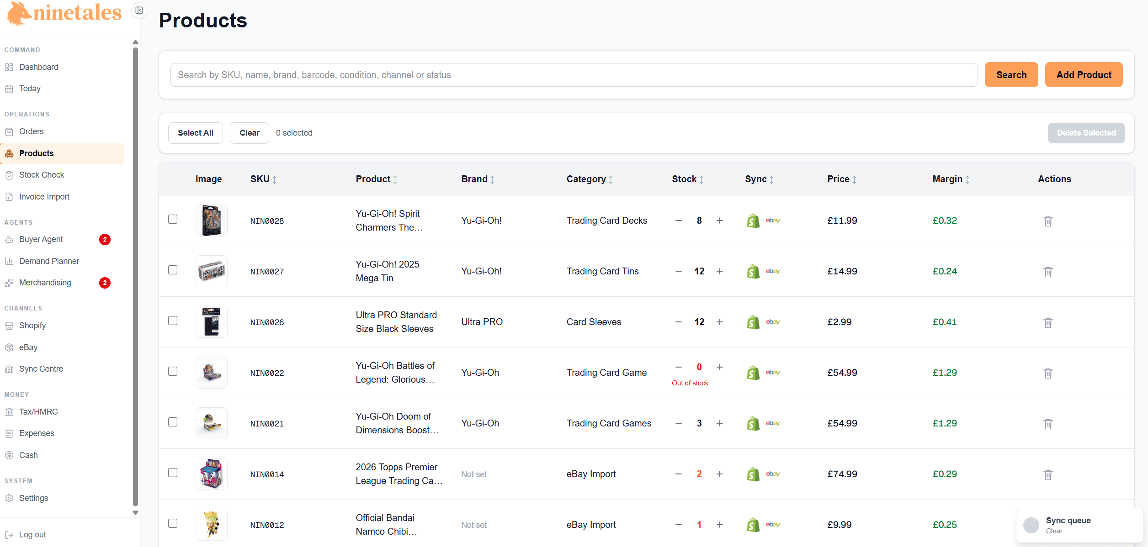
Task: Open eBay sync icon for NIN0028
Action: 773,221
